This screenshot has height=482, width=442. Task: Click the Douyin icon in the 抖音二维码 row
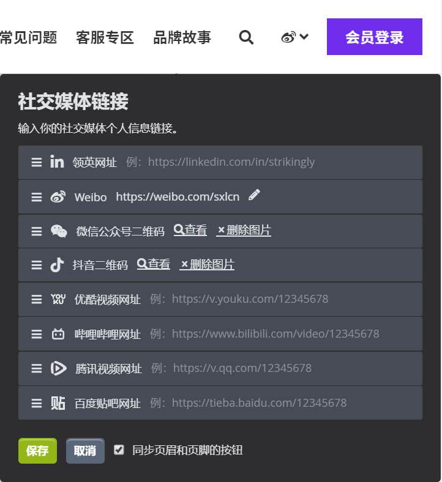pyautogui.click(x=57, y=265)
